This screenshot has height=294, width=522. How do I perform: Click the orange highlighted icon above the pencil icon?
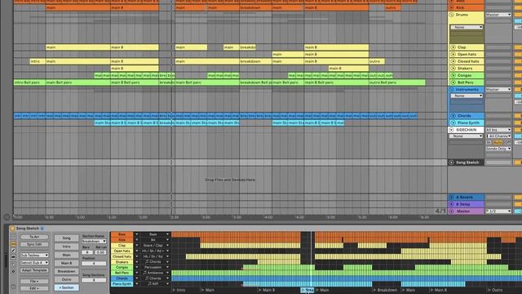tap(13, 243)
